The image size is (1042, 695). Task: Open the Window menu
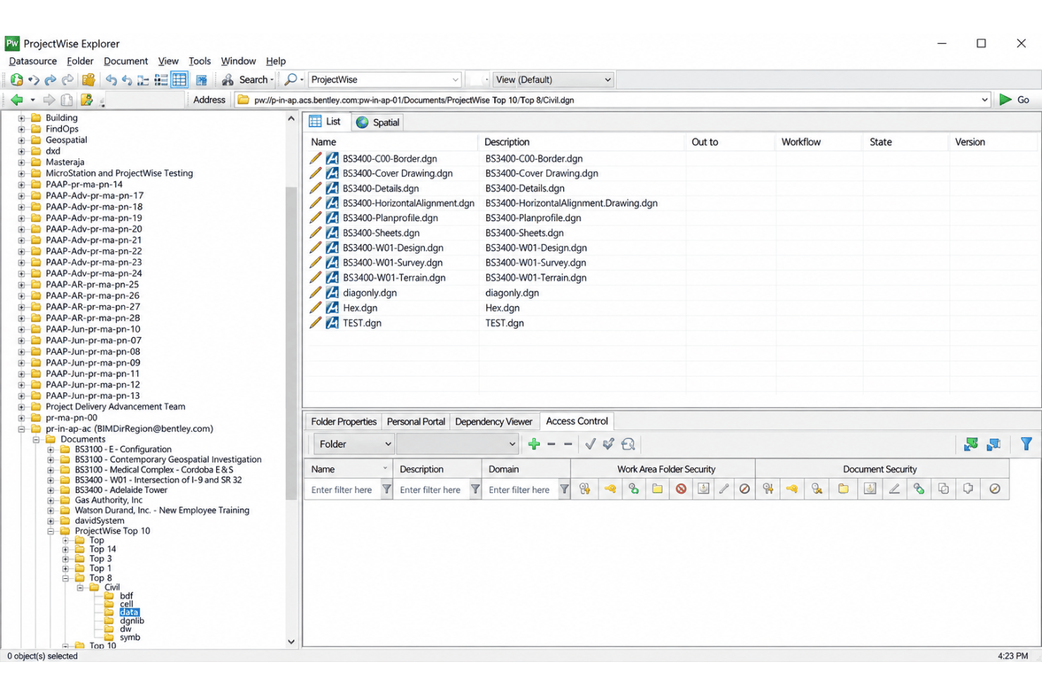(x=239, y=61)
